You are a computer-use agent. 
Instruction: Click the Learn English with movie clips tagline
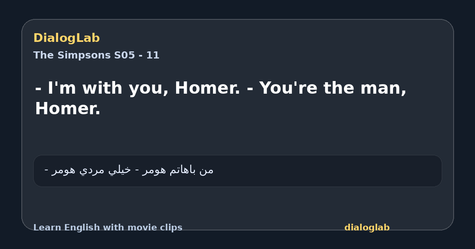(x=108, y=228)
